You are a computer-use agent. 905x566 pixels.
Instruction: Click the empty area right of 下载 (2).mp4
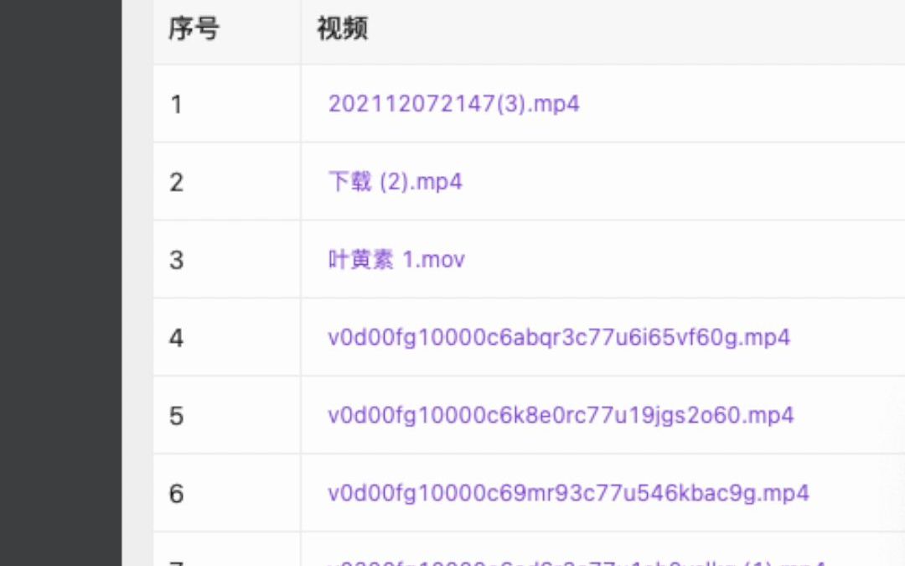(670, 181)
